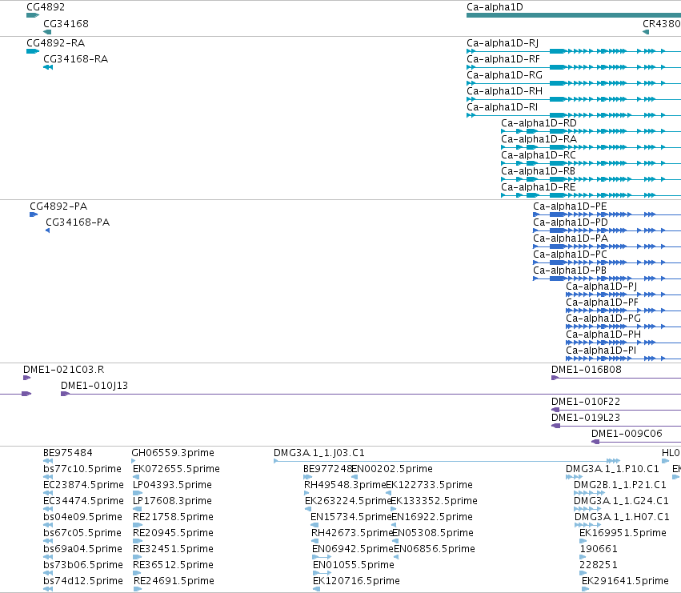This screenshot has width=681, height=593.
Task: Select EST BE975484
Action: point(48,461)
